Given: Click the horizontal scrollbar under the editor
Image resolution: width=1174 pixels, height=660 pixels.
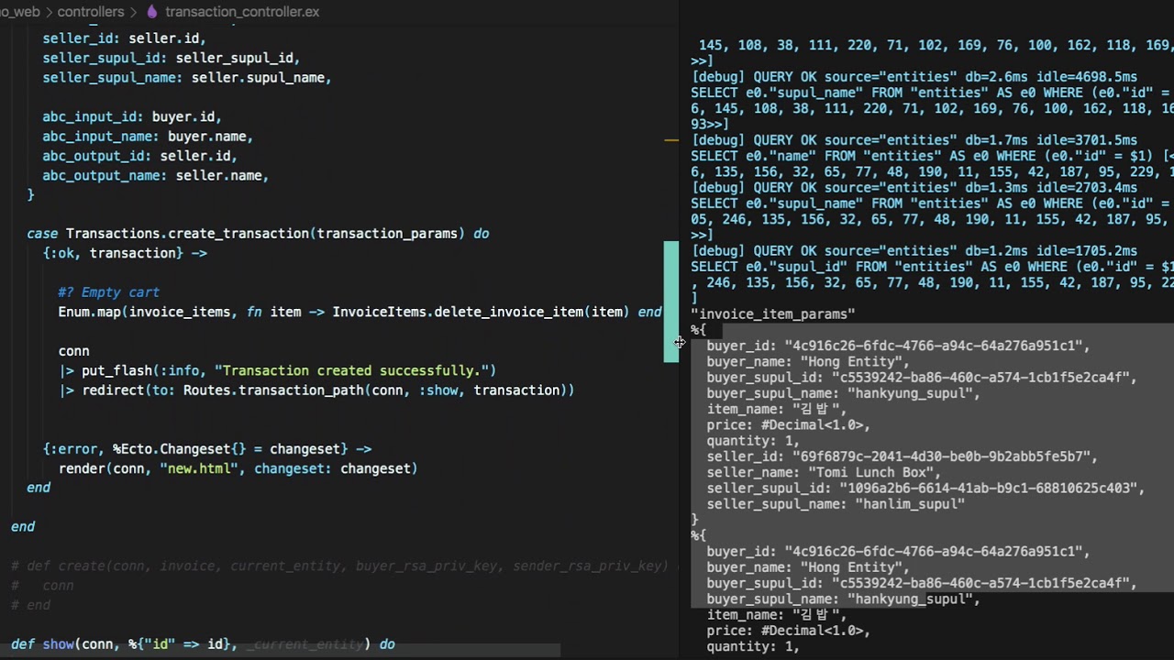Looking at the screenshot, I should click(x=280, y=650).
